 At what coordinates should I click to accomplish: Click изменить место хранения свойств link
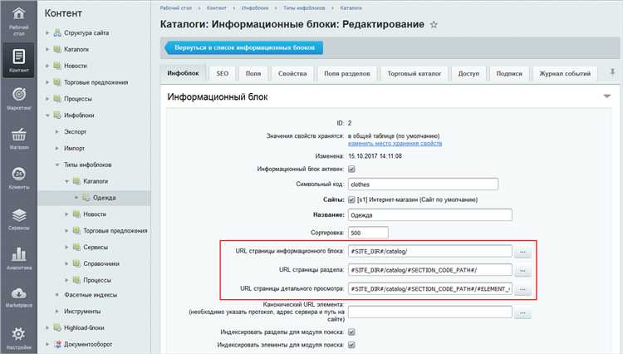point(395,144)
